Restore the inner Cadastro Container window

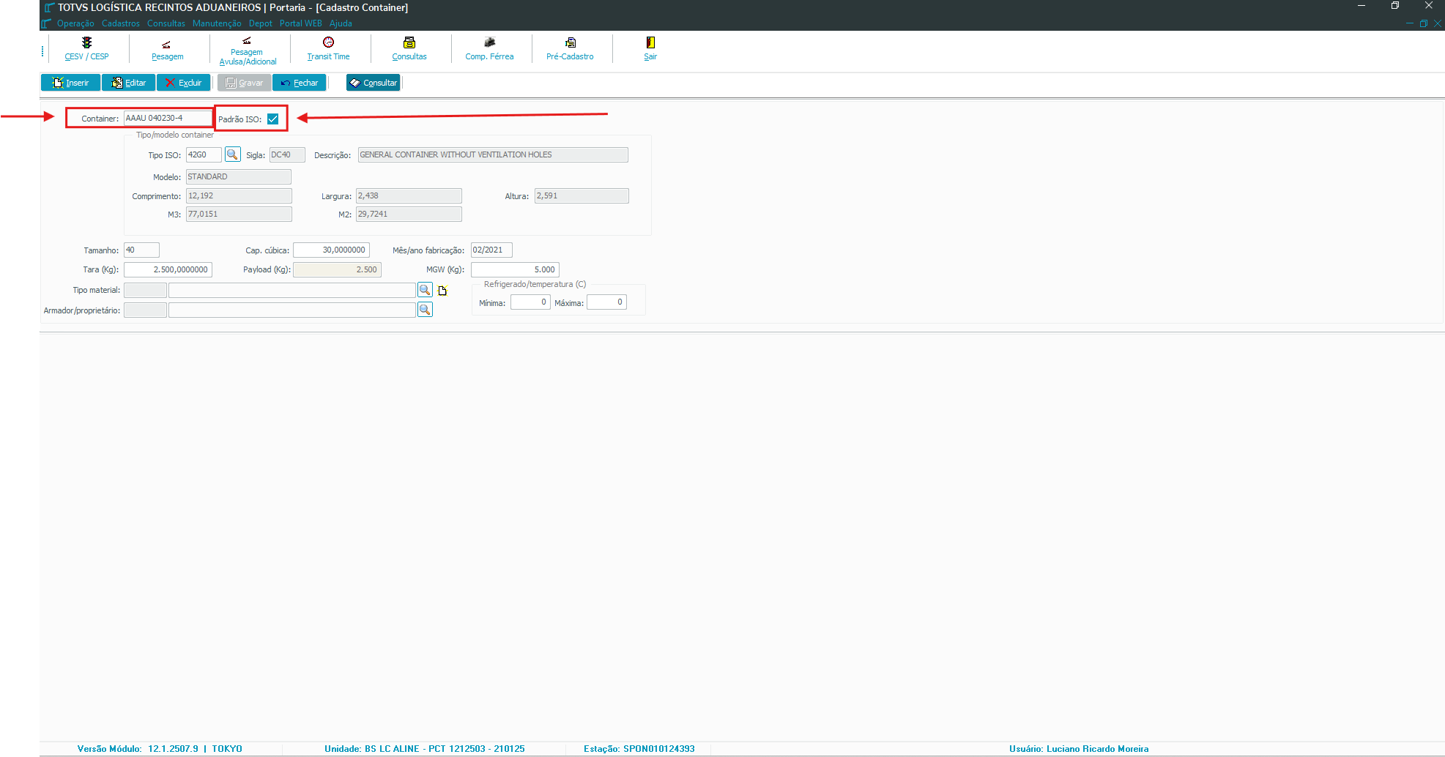tap(1424, 23)
